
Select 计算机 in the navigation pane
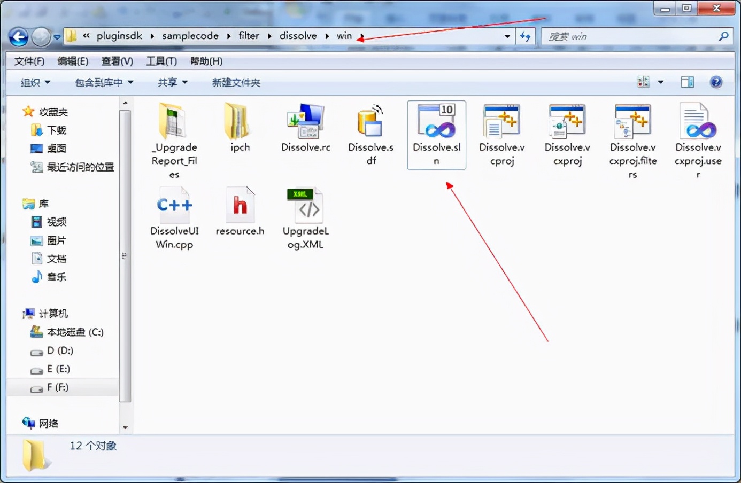pos(53,314)
